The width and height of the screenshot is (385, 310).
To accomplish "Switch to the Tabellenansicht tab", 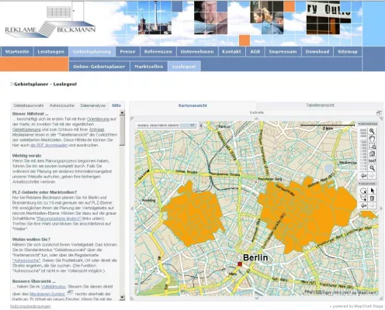I will coord(320,105).
